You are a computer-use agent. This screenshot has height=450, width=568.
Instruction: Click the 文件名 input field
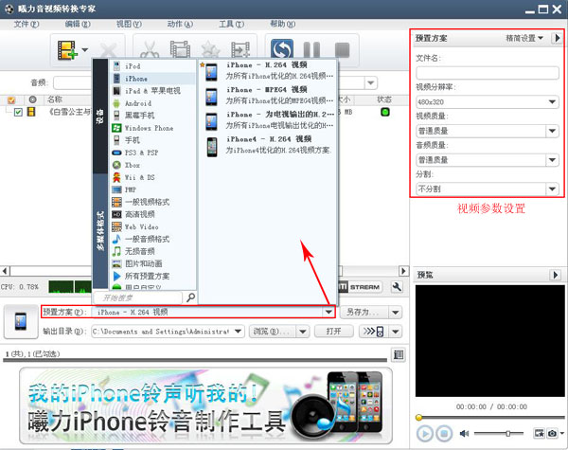[x=488, y=73]
